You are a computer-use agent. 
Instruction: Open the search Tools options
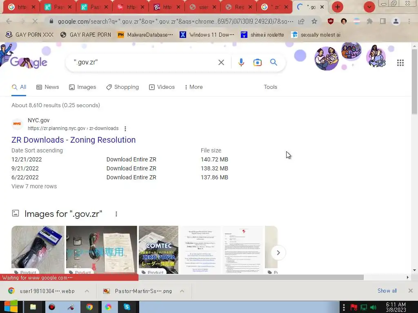click(270, 87)
